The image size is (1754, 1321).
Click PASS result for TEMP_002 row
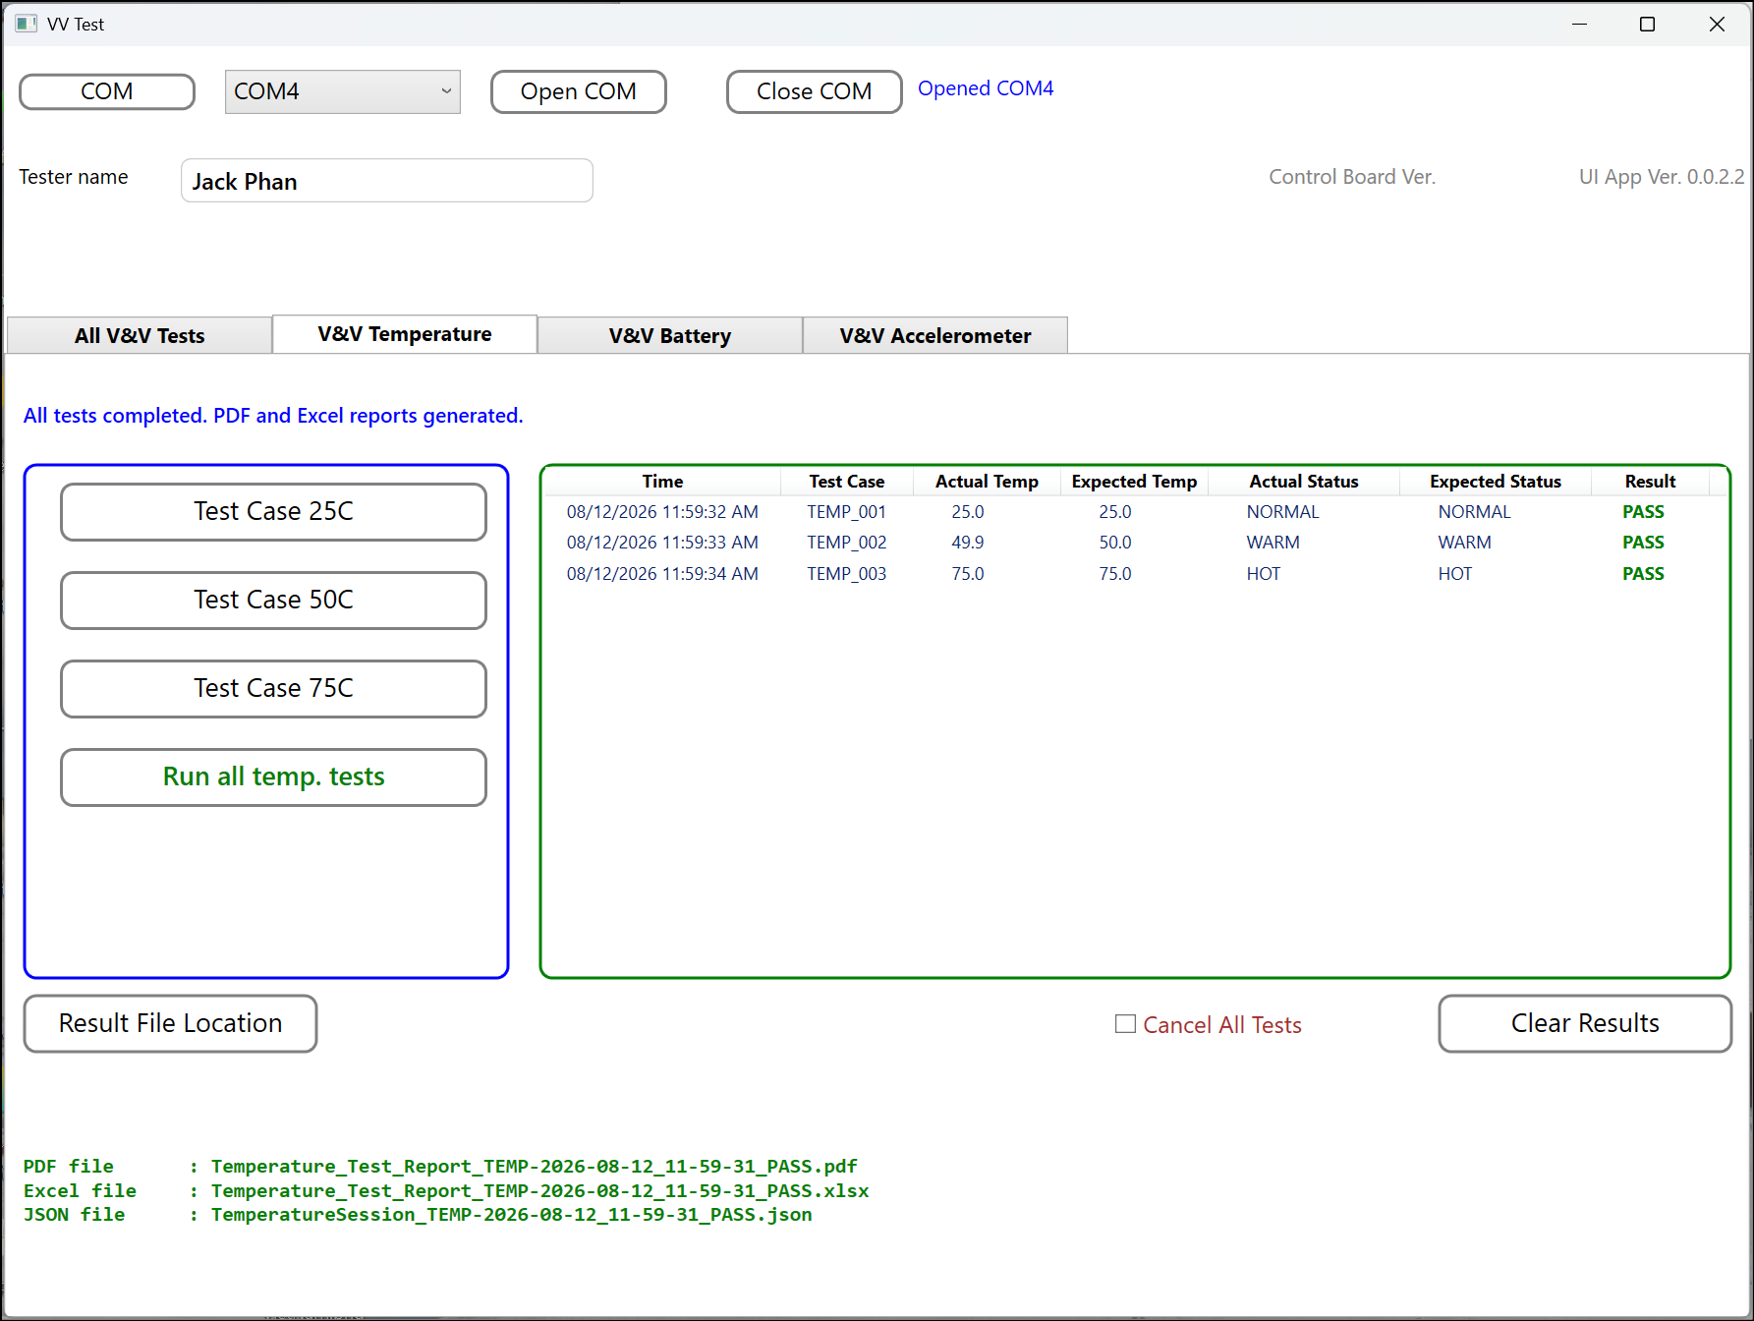[1643, 543]
